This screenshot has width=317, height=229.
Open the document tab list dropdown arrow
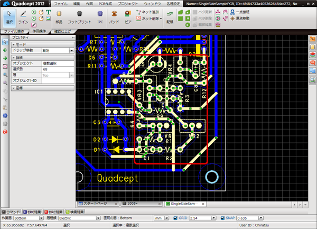pyautogui.click(x=305, y=205)
